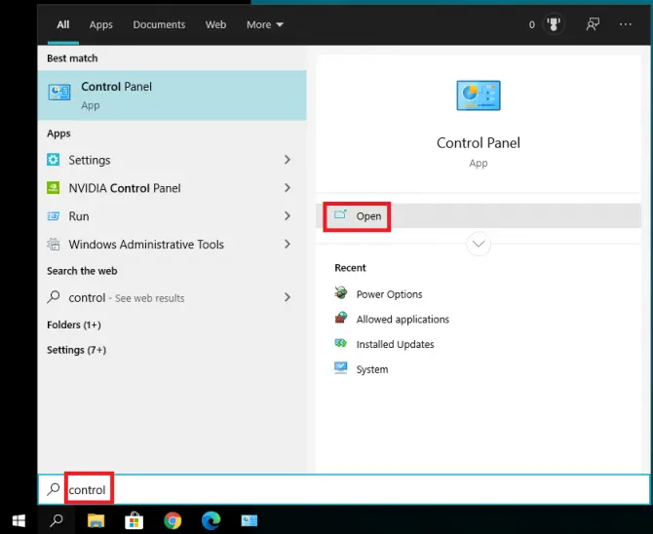Open File Explorer from the taskbar
The width and height of the screenshot is (653, 534).
pos(96,520)
